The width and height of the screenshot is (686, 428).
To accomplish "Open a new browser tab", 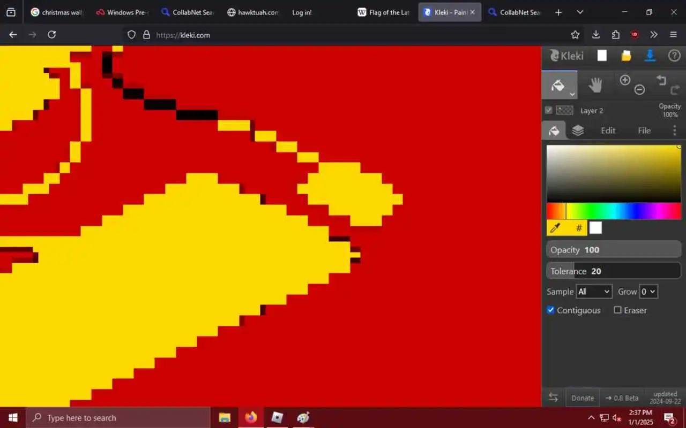I will click(558, 12).
